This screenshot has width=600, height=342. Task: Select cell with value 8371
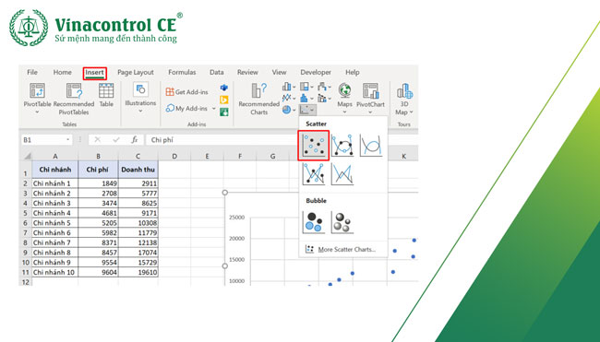(99, 242)
